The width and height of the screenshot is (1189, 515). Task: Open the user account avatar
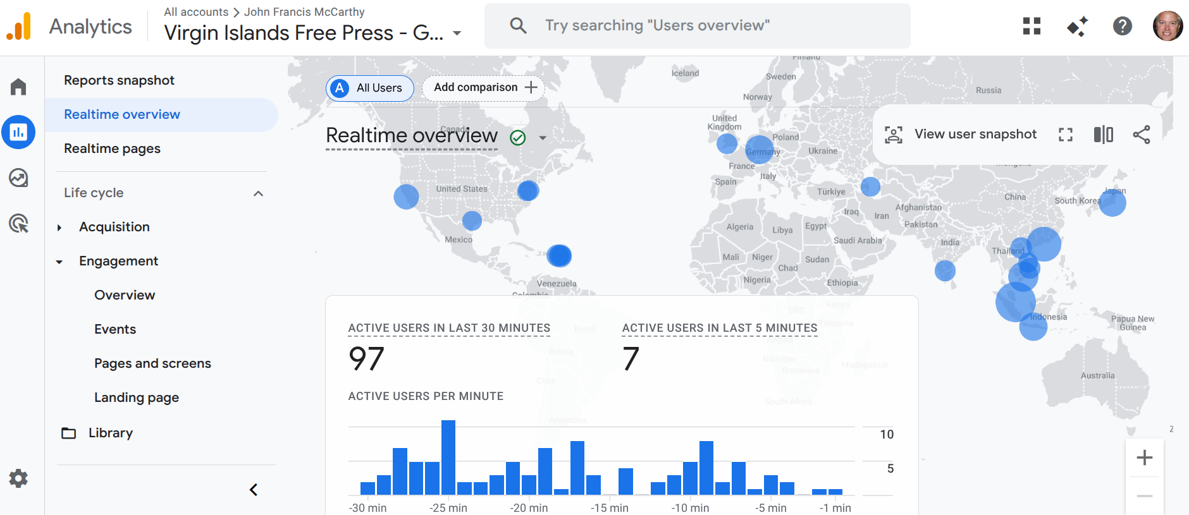coord(1167,26)
